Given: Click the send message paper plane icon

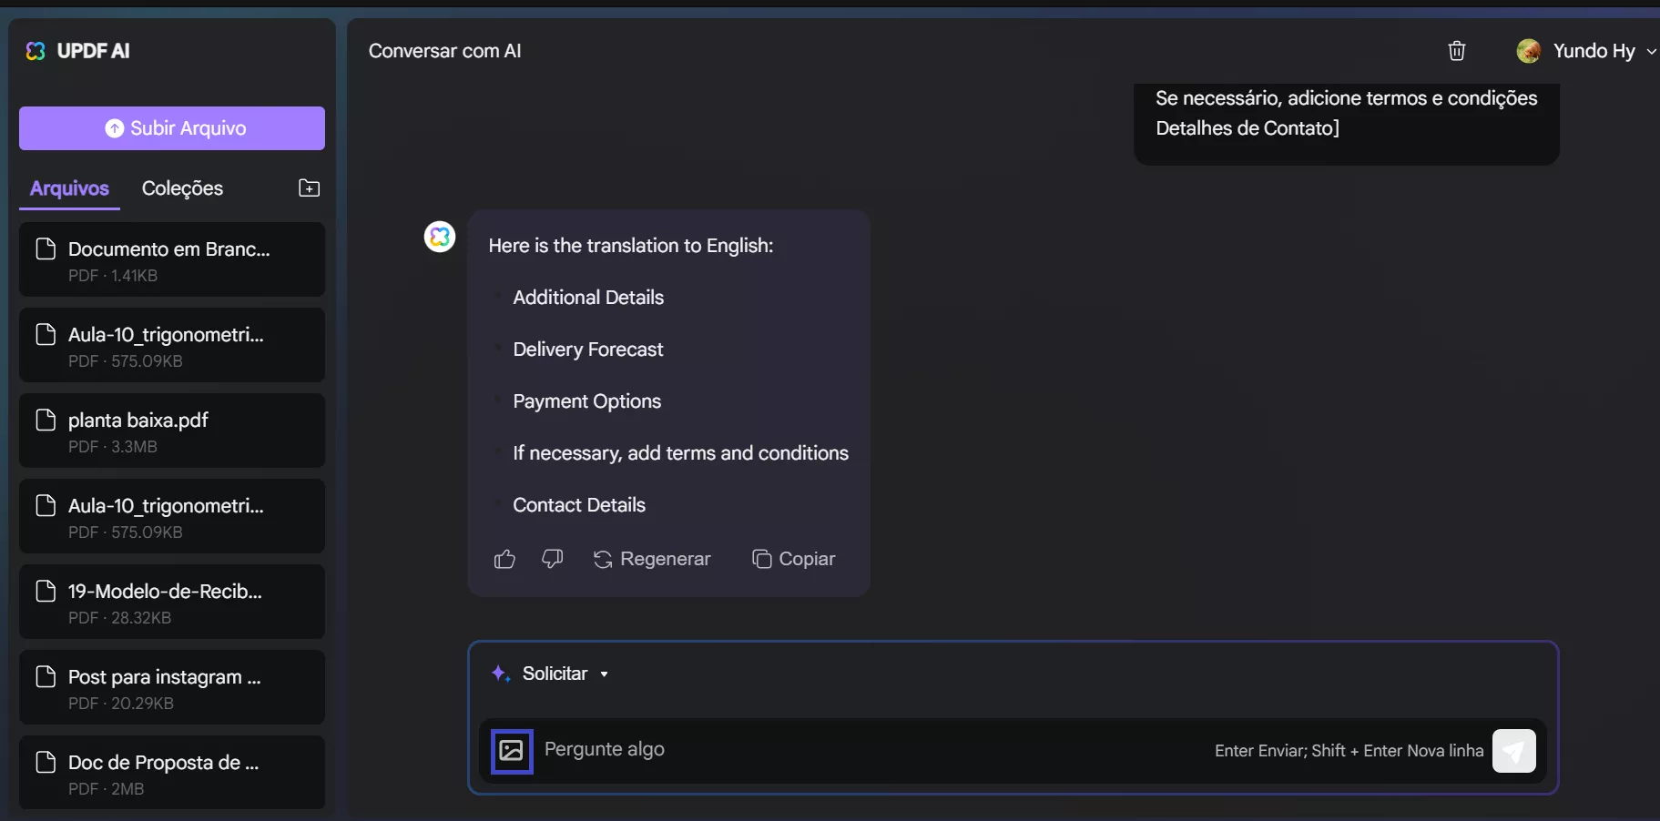Looking at the screenshot, I should click(x=1514, y=751).
